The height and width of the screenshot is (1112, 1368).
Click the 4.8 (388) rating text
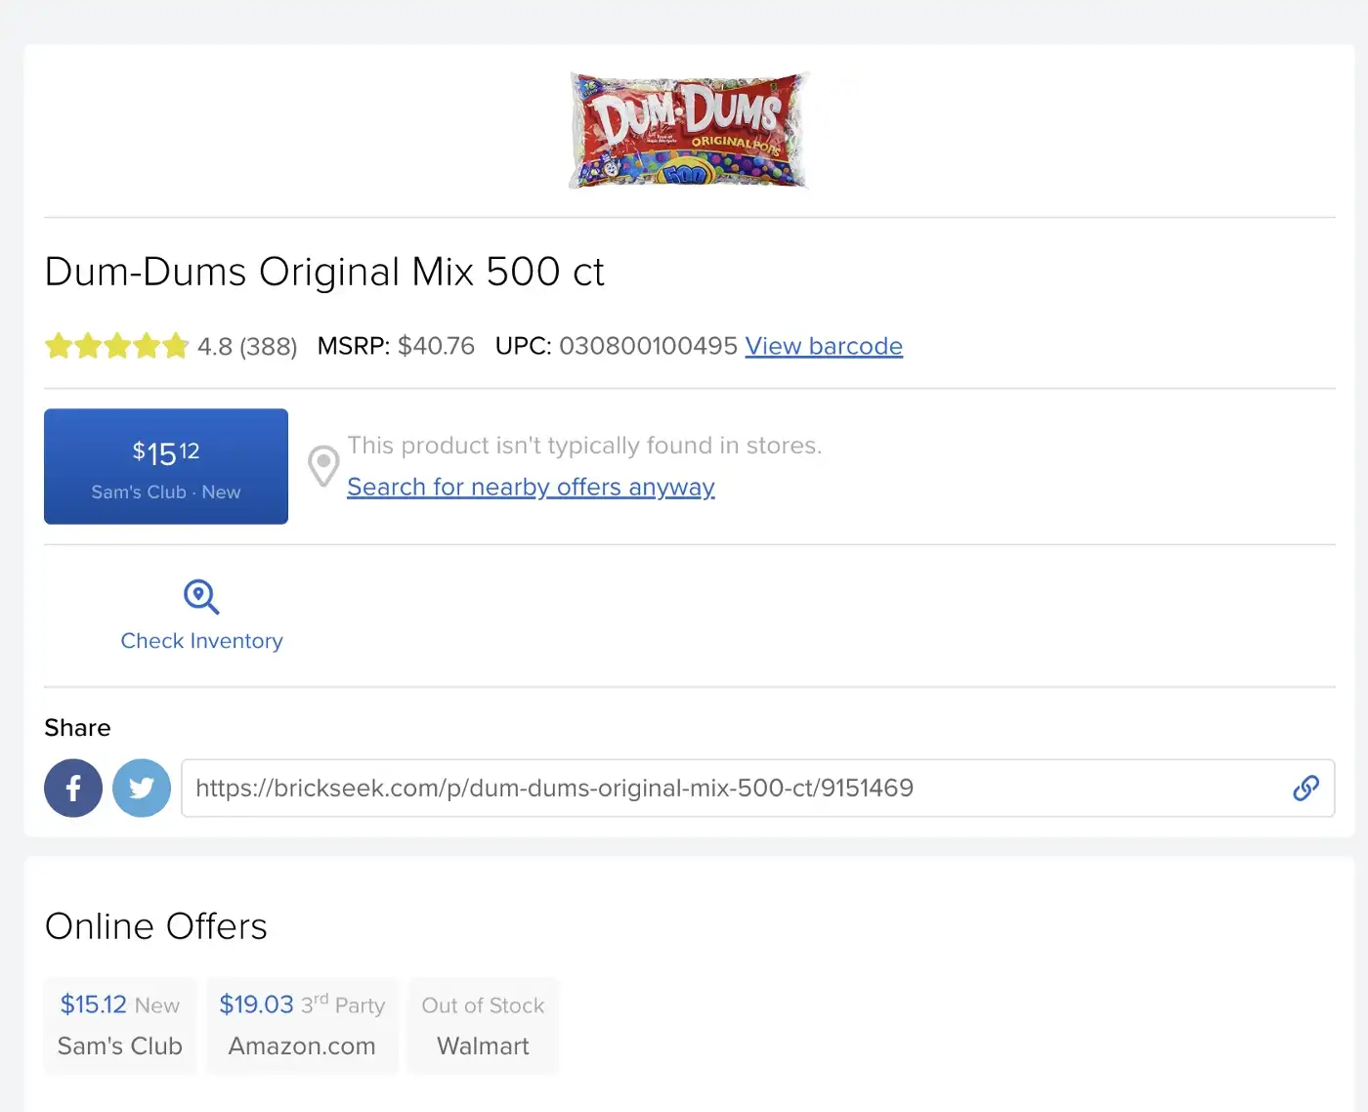pyautogui.click(x=247, y=347)
